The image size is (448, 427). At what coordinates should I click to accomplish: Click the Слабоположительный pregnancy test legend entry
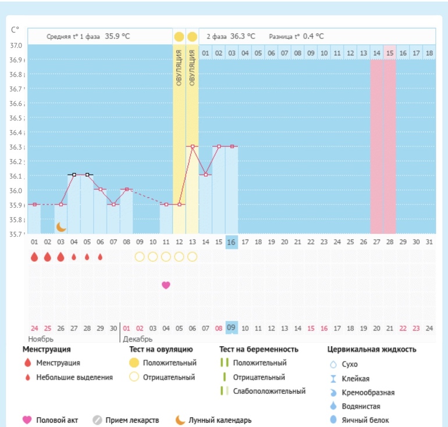point(268,392)
